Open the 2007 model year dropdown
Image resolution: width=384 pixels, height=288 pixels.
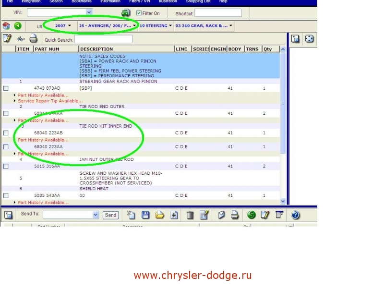63,25
